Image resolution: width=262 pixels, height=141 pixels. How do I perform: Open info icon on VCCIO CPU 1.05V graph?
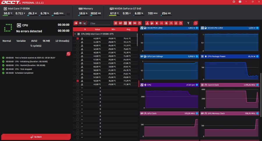point(257,28)
